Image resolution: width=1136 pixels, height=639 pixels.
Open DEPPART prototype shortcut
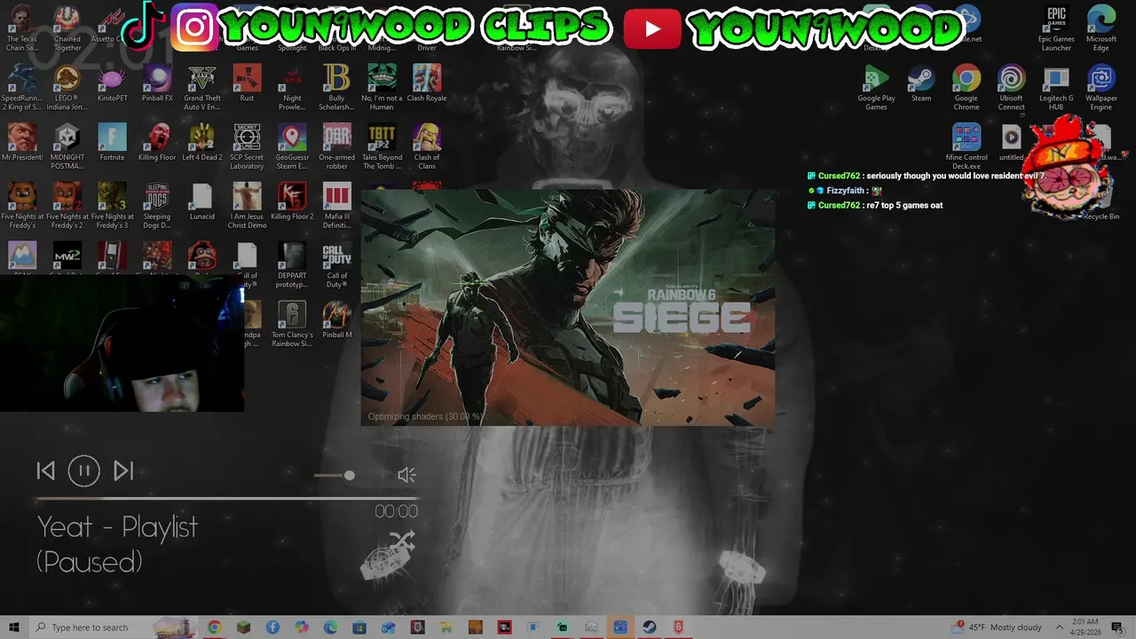[x=292, y=265]
